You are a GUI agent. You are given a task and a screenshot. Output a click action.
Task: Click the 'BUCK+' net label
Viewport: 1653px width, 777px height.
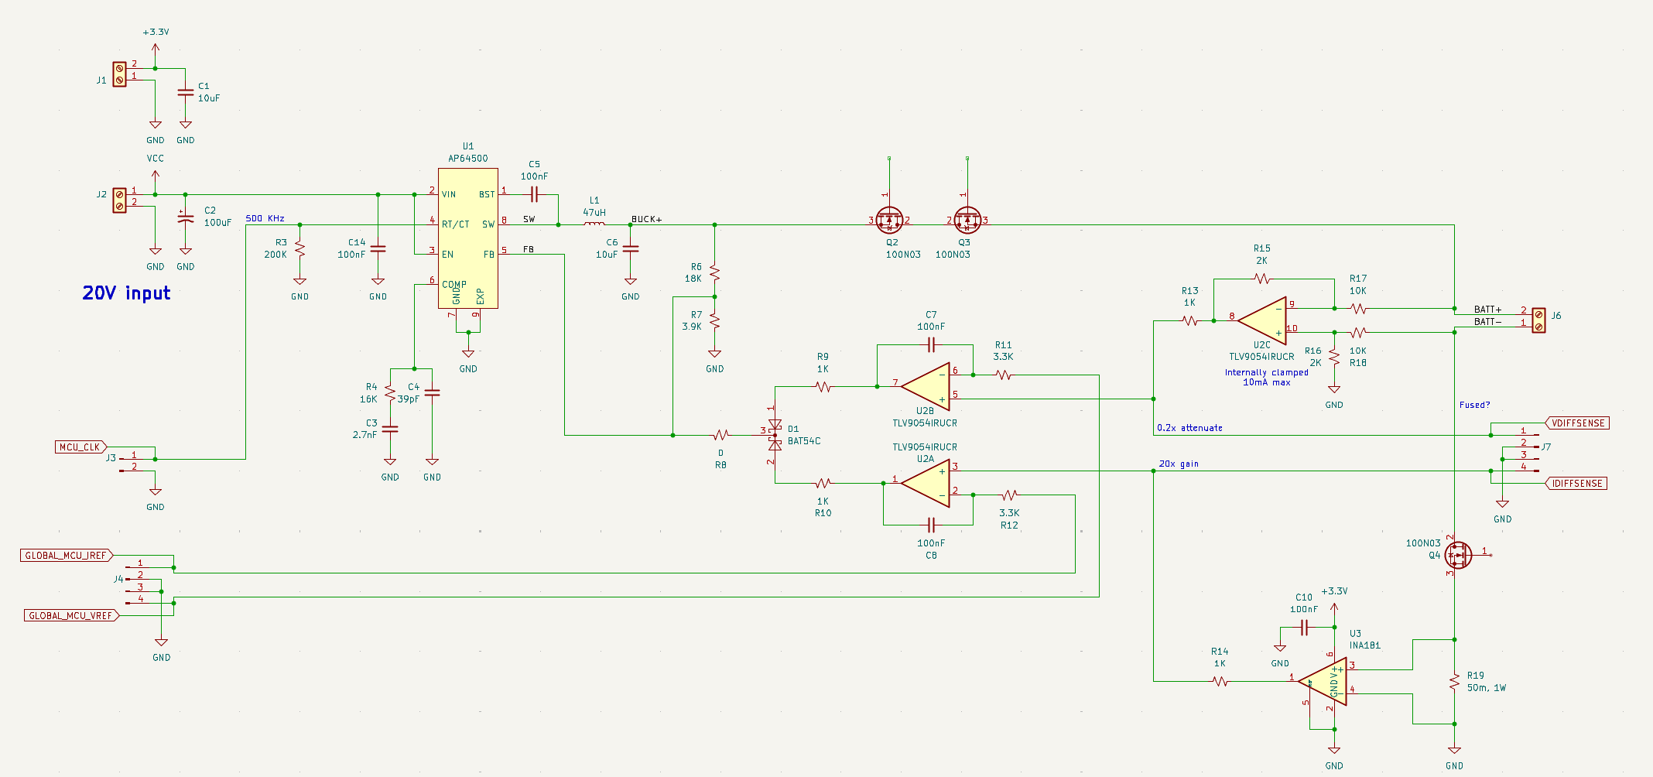[x=646, y=219]
